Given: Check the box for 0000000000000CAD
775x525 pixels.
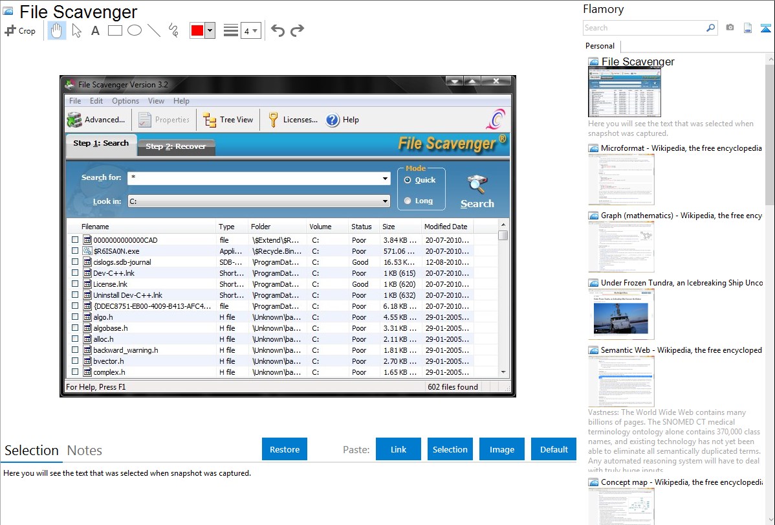Looking at the screenshot, I should [75, 240].
